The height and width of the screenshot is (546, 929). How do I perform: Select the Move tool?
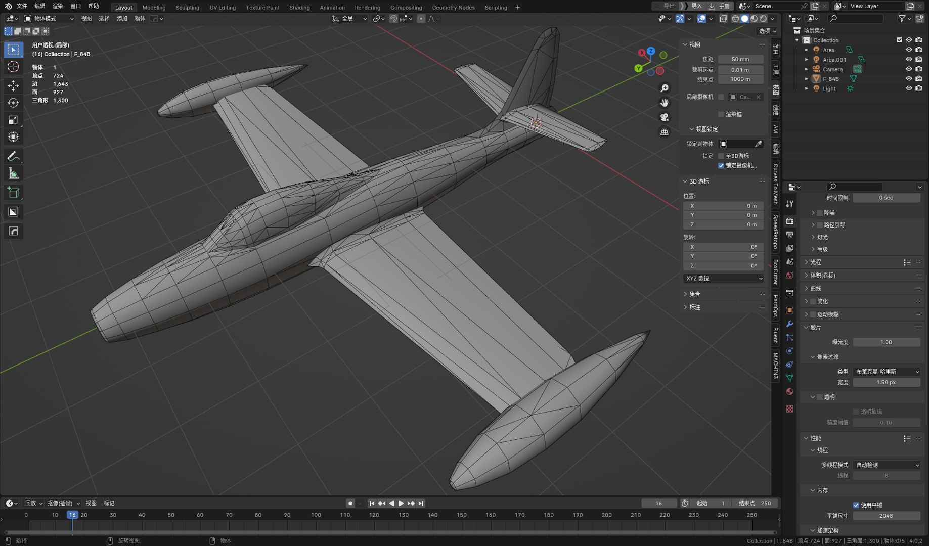(14, 85)
